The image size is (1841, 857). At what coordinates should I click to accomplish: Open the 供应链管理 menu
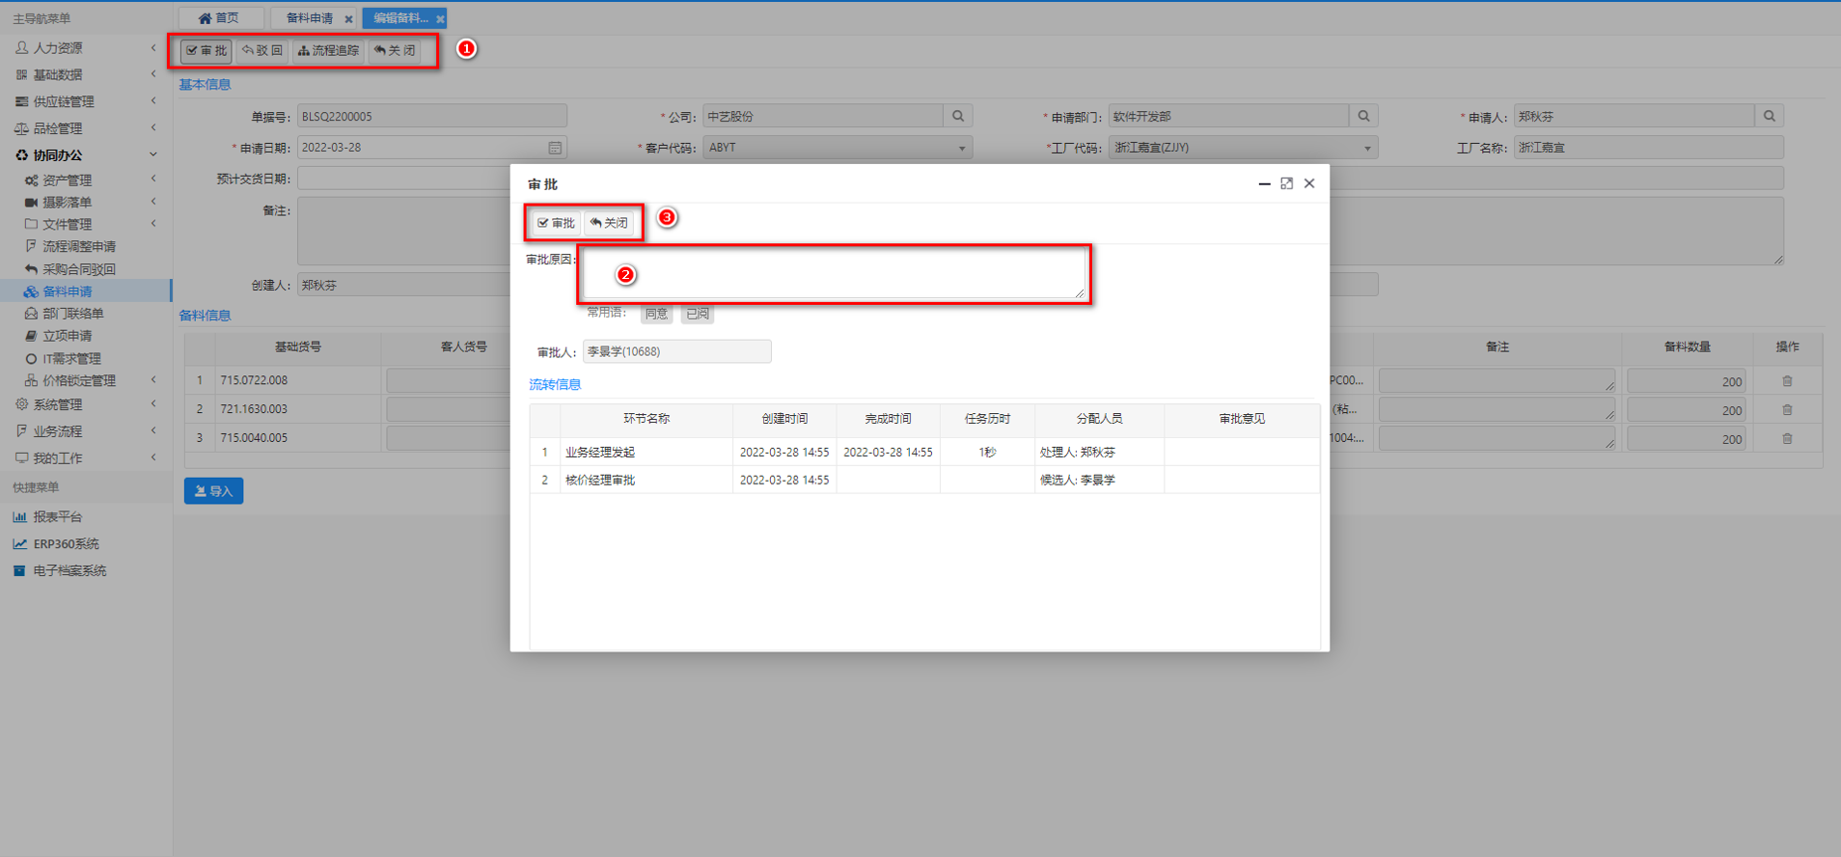click(x=86, y=101)
